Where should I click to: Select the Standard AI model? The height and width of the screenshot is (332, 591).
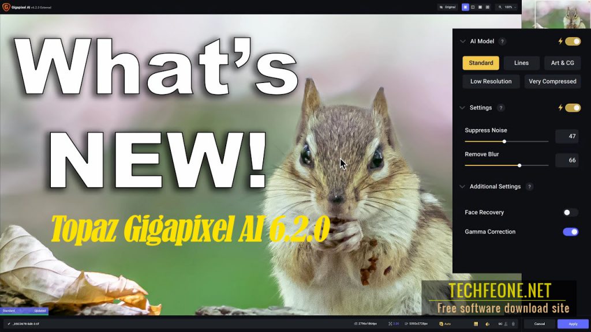click(x=481, y=63)
